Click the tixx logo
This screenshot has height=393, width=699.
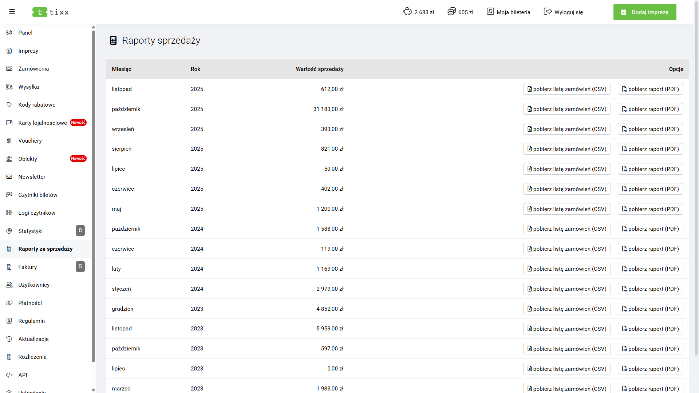tap(51, 12)
